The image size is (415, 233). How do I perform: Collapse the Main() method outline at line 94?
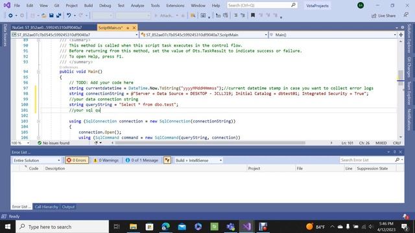(39, 72)
